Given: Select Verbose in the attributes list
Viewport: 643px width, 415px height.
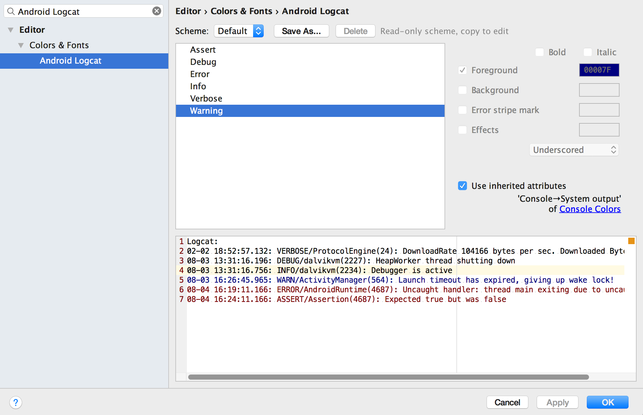Looking at the screenshot, I should (206, 99).
